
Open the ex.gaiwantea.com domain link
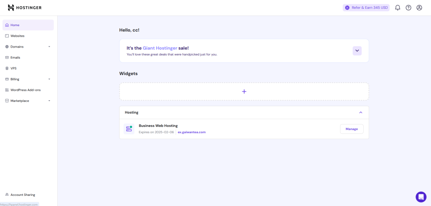point(192,132)
